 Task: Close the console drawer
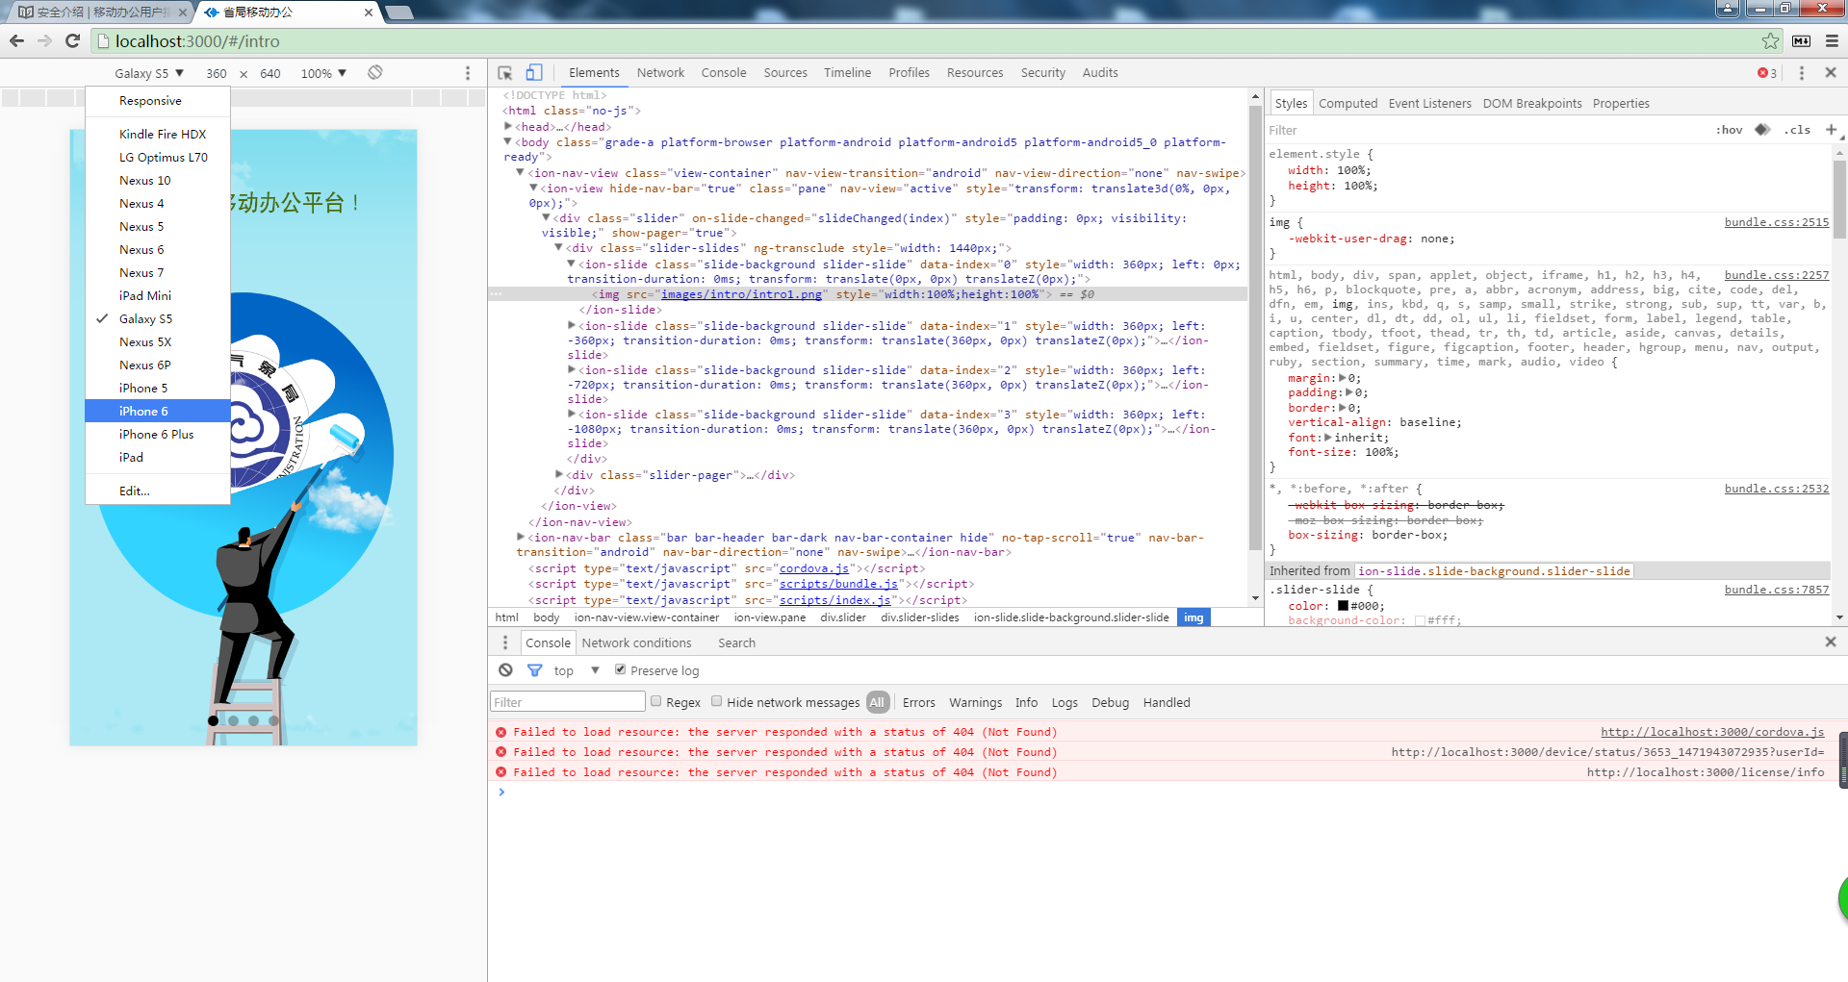tap(1831, 642)
